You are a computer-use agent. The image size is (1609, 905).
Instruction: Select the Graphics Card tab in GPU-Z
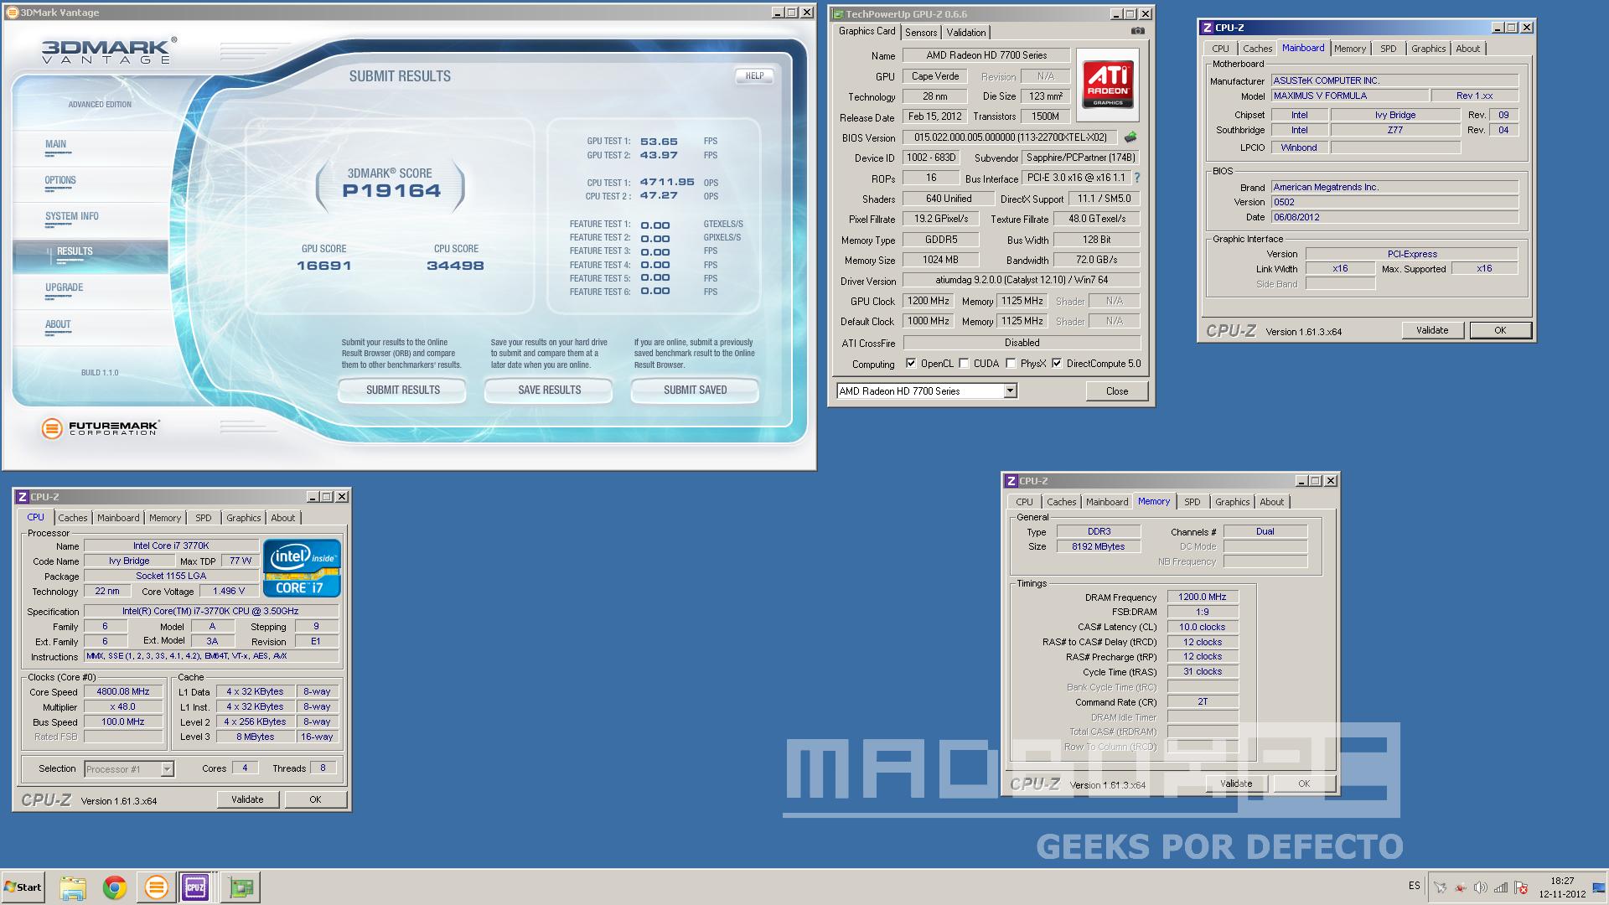pyautogui.click(x=867, y=31)
